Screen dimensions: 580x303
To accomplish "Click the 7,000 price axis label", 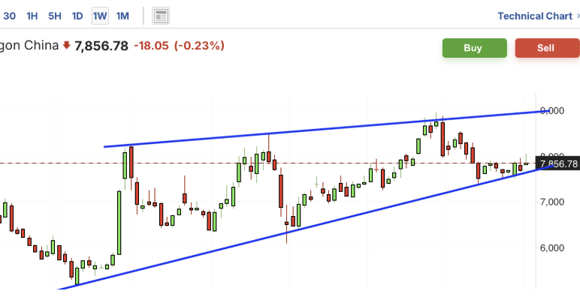I will pos(552,202).
